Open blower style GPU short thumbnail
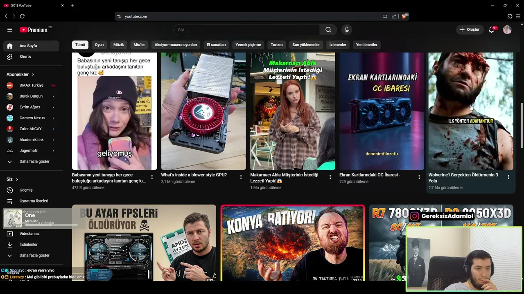Image resolution: width=524 pixels, height=294 pixels. tap(203, 111)
